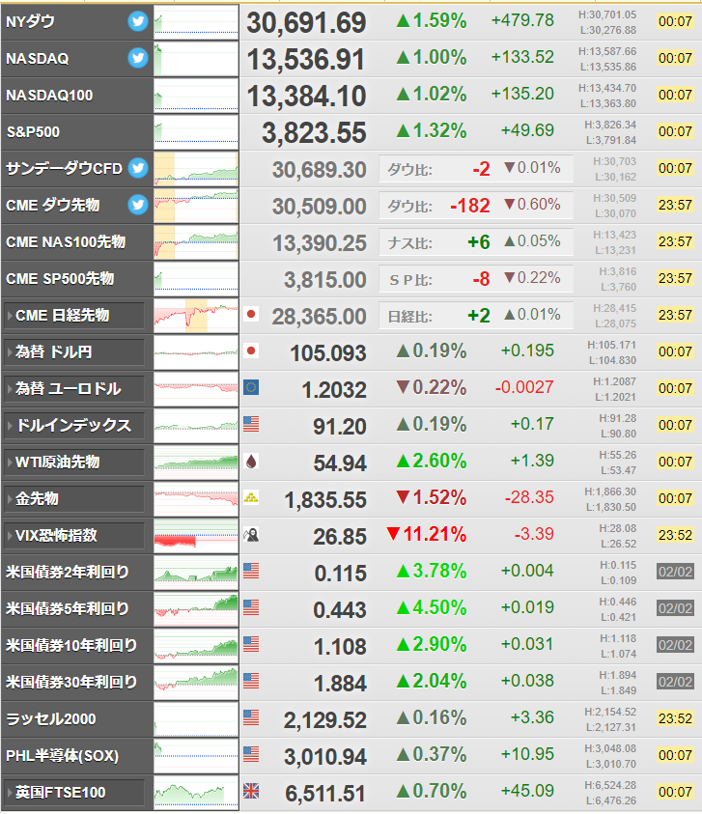Click the Twitter icon beside サンデーダウCFD

point(137,168)
